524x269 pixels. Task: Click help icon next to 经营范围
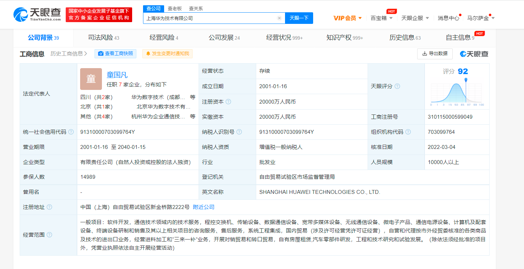tap(49, 235)
